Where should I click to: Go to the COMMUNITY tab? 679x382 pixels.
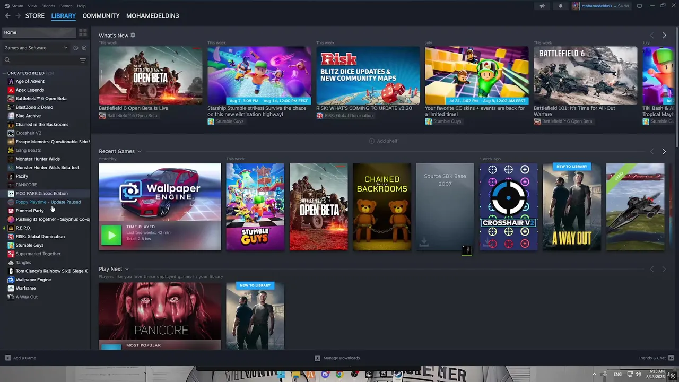click(101, 16)
